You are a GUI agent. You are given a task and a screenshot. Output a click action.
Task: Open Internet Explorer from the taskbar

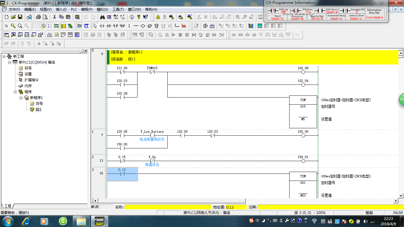[27, 221]
